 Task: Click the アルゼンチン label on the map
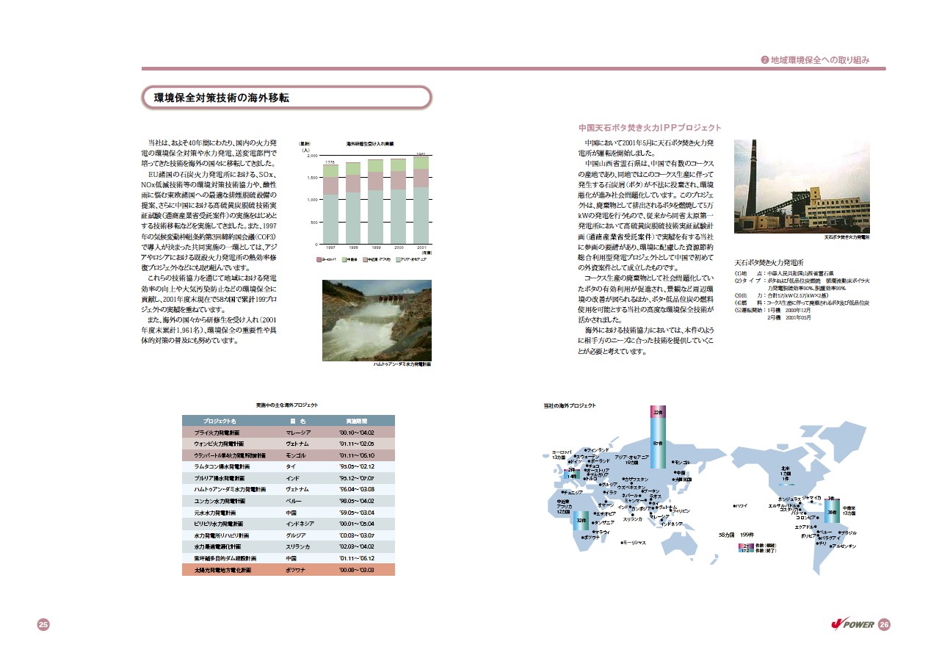point(844,546)
